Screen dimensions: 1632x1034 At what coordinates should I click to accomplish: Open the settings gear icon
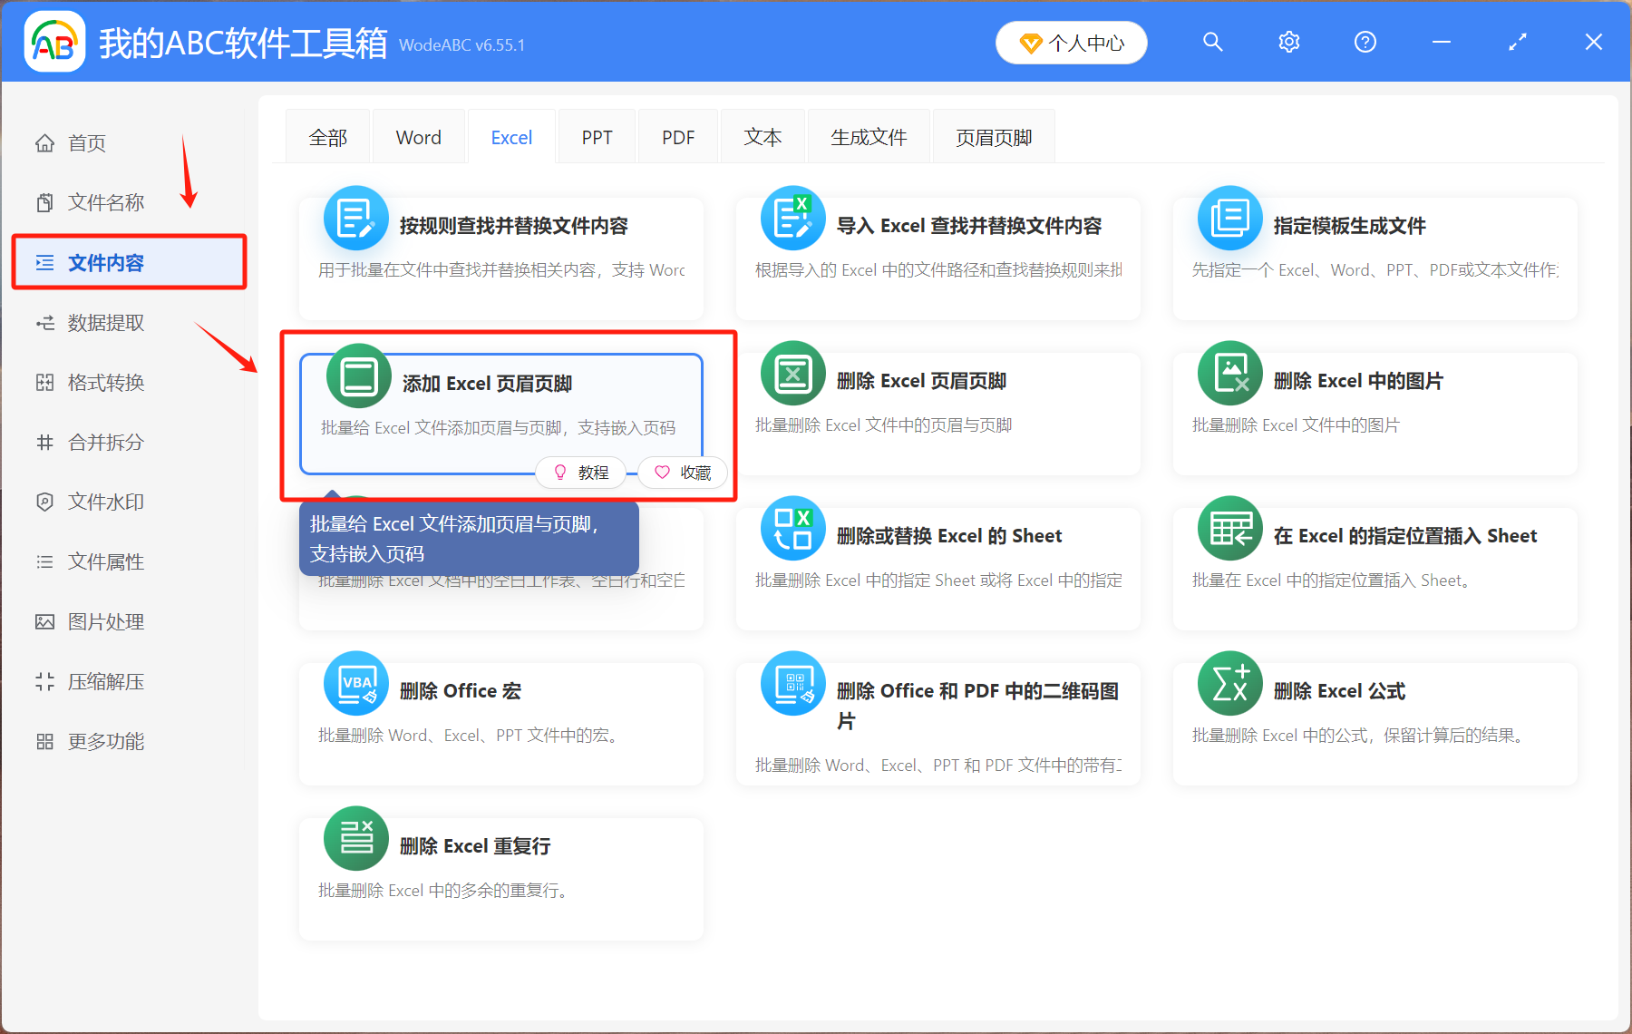(x=1288, y=42)
